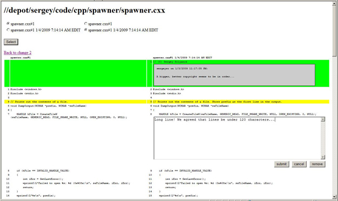Click the comment box scroll down arrow

(x=323, y=157)
